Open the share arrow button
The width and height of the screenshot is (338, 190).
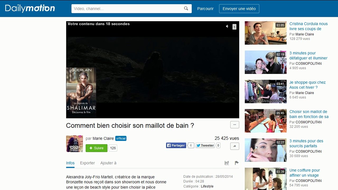coord(234,146)
